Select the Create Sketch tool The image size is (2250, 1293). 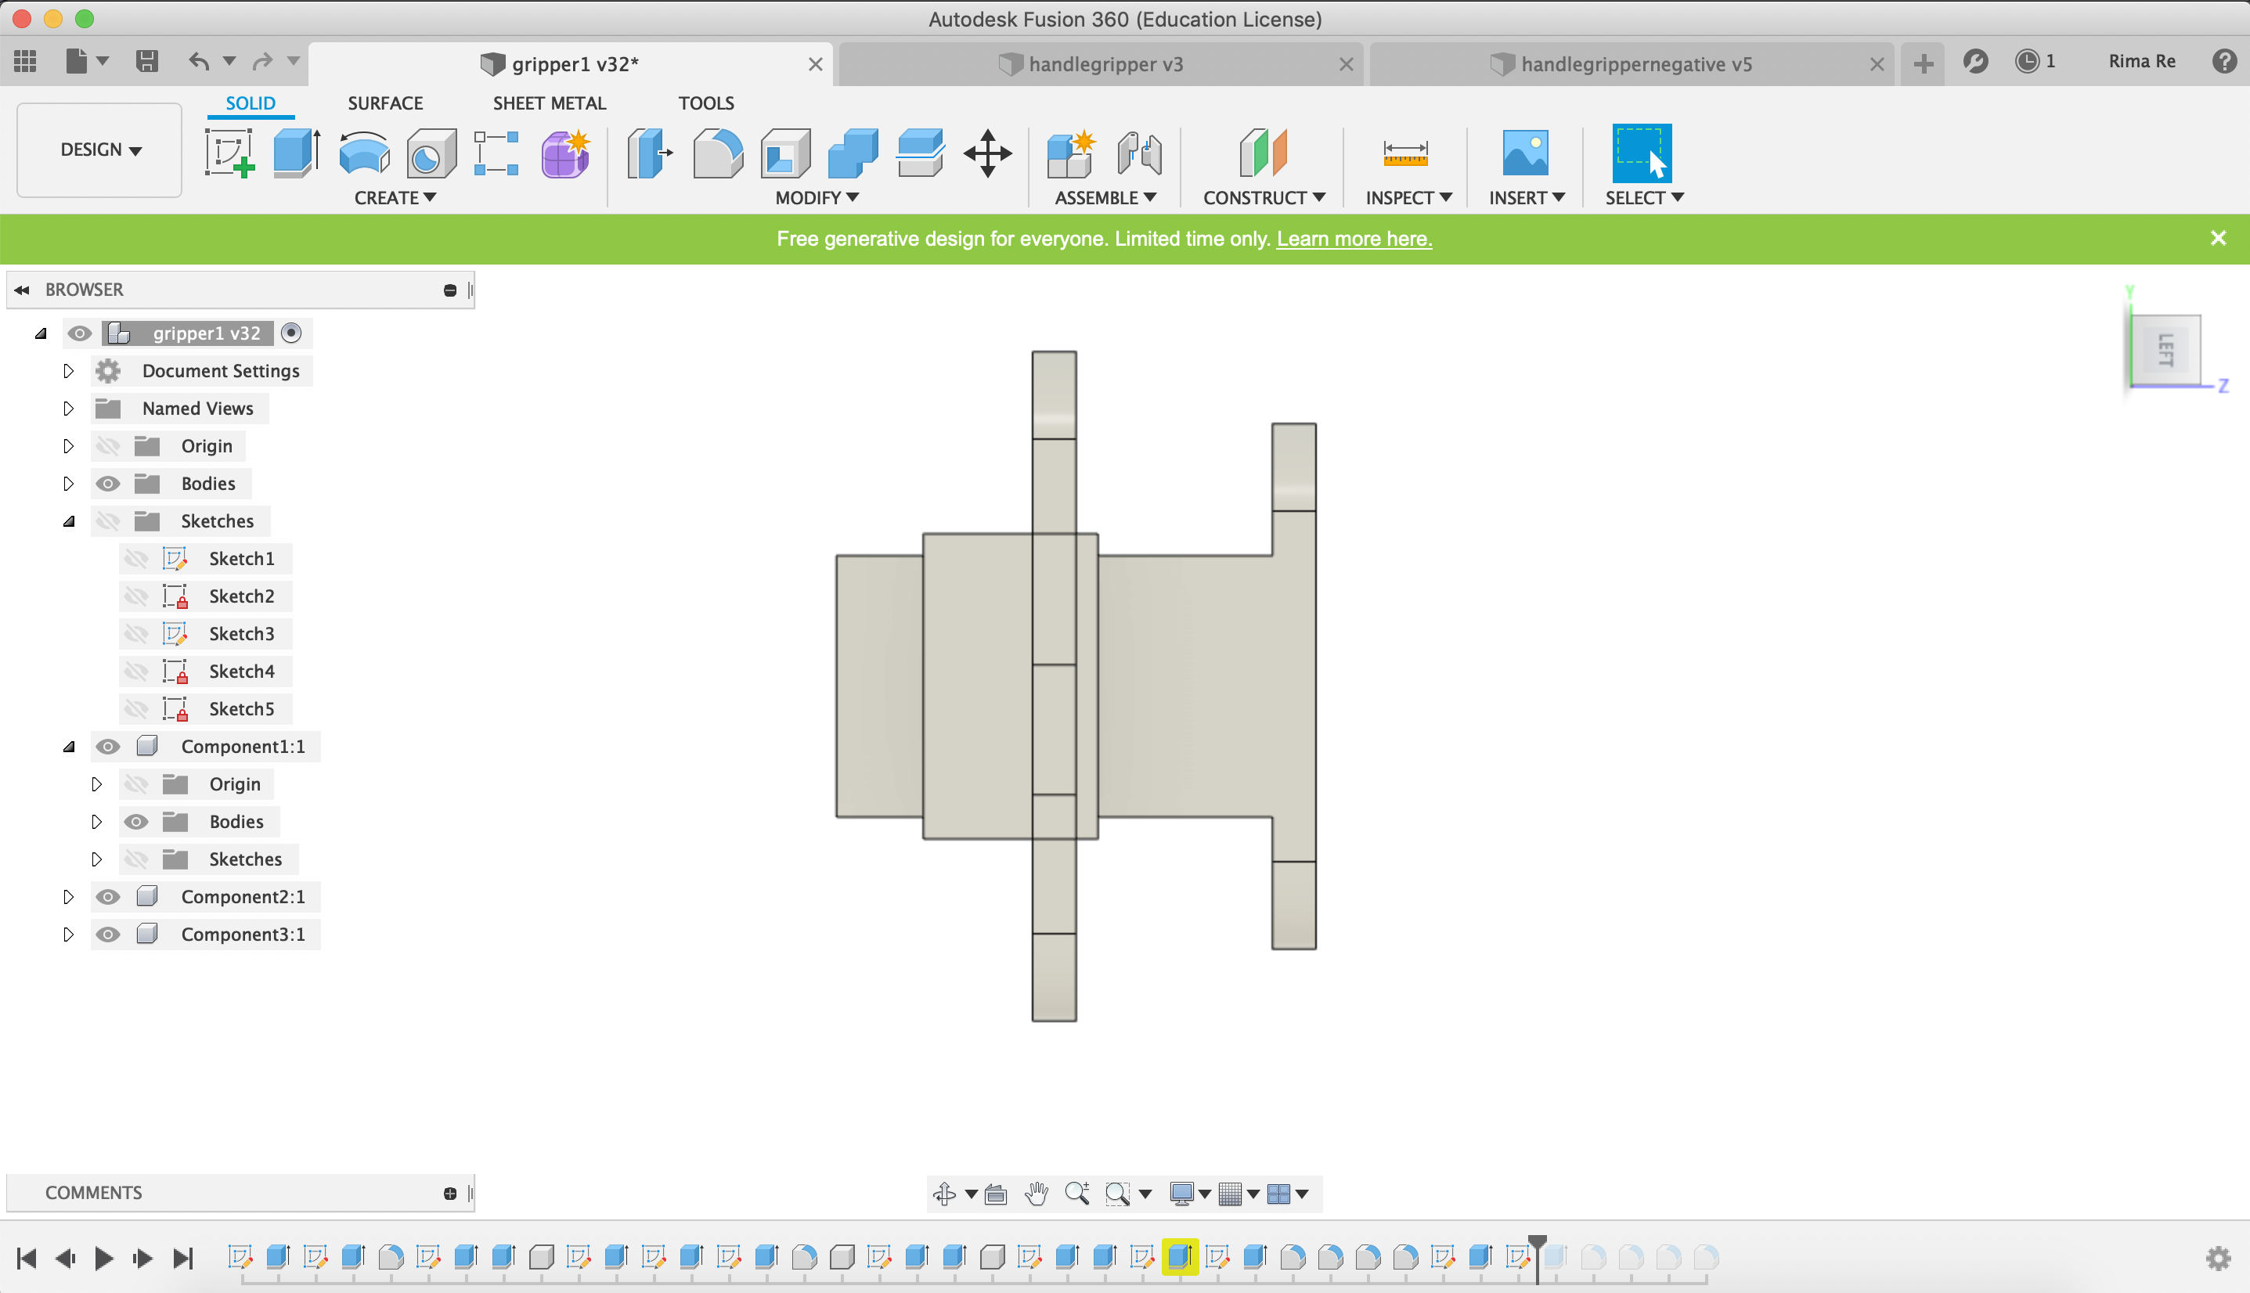pyautogui.click(x=230, y=153)
